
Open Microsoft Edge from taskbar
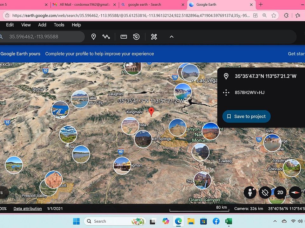(178, 221)
